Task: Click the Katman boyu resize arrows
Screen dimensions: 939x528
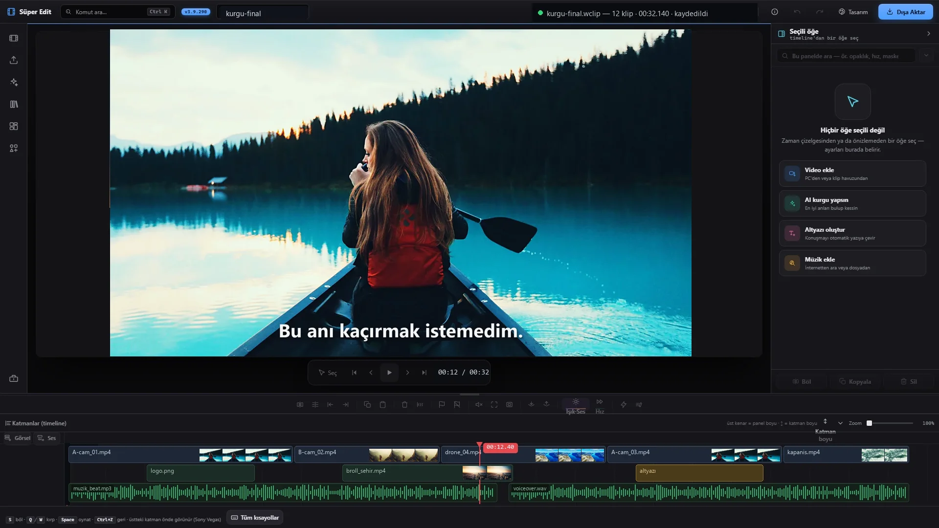Action: [825, 421]
